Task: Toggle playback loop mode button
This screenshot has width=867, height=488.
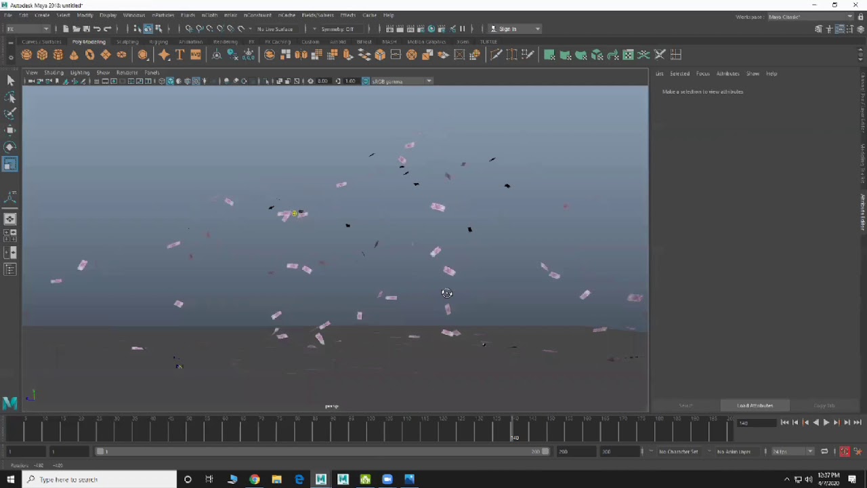Action: tap(824, 451)
